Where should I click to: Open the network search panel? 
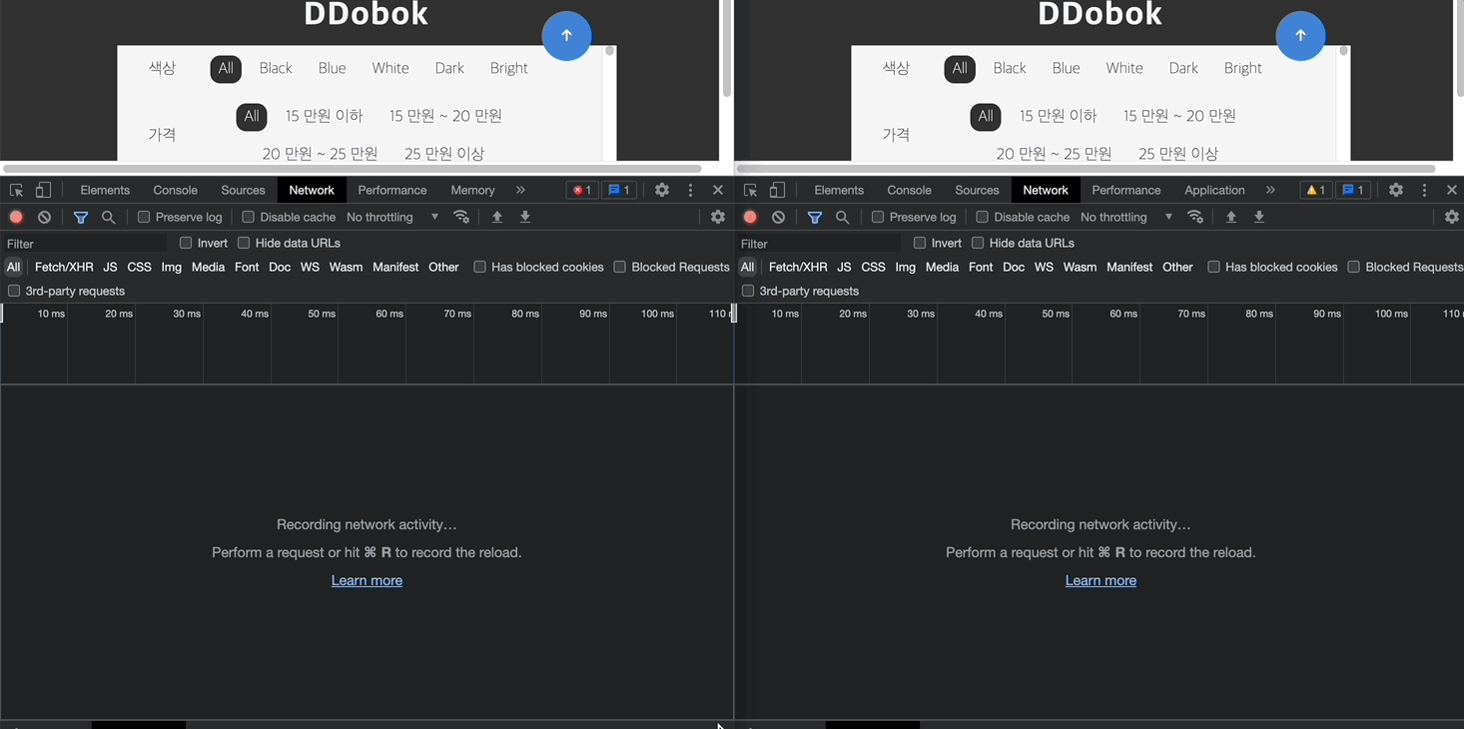108,217
